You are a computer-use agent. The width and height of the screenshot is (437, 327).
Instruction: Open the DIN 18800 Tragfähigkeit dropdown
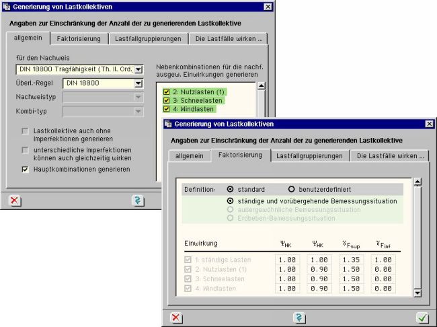[x=138, y=69]
